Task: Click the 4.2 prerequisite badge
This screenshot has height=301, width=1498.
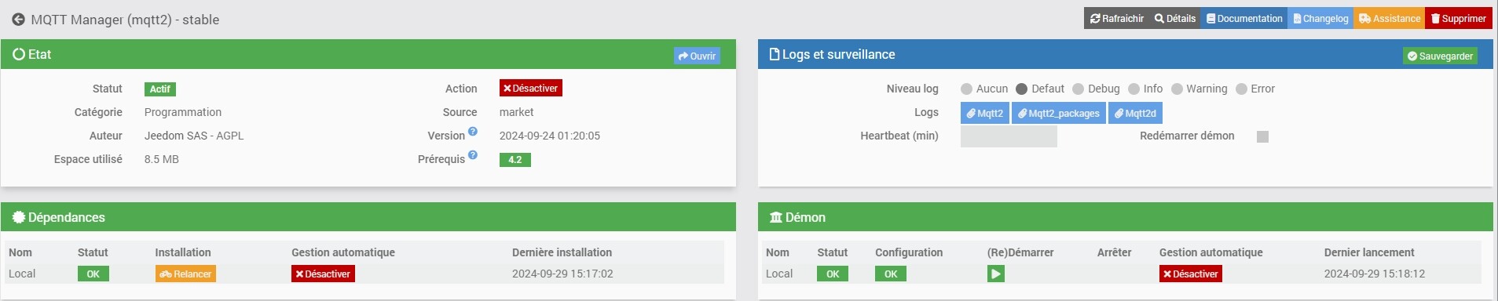Action: (515, 159)
